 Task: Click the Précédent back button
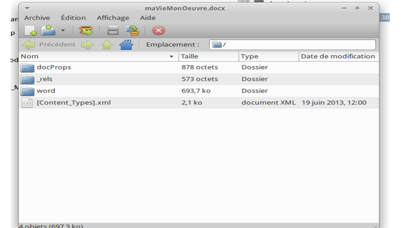(49, 45)
